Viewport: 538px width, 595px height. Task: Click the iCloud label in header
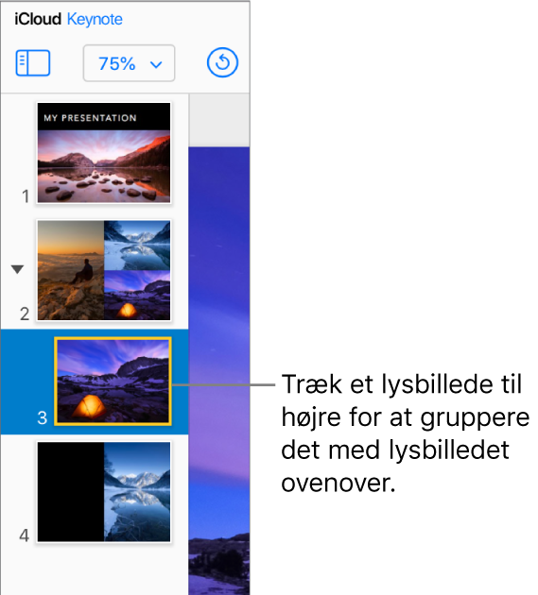pyautogui.click(x=38, y=19)
